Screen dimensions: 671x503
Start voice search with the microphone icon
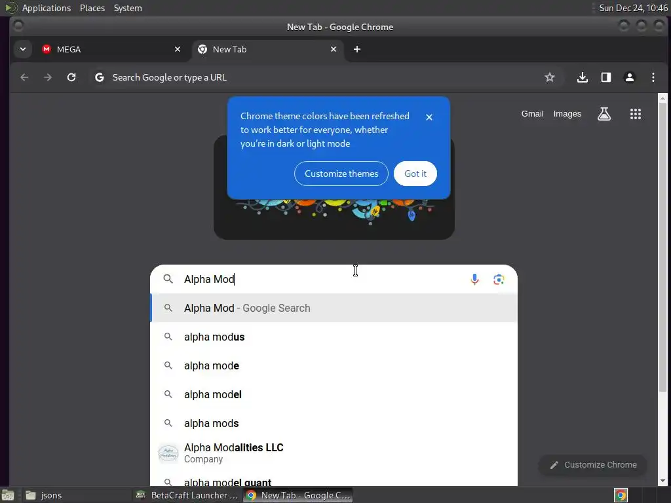[x=474, y=279]
